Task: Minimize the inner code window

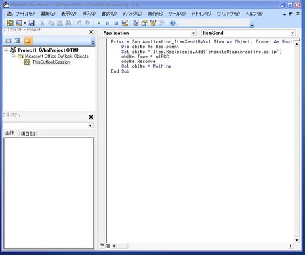Action: [285, 14]
